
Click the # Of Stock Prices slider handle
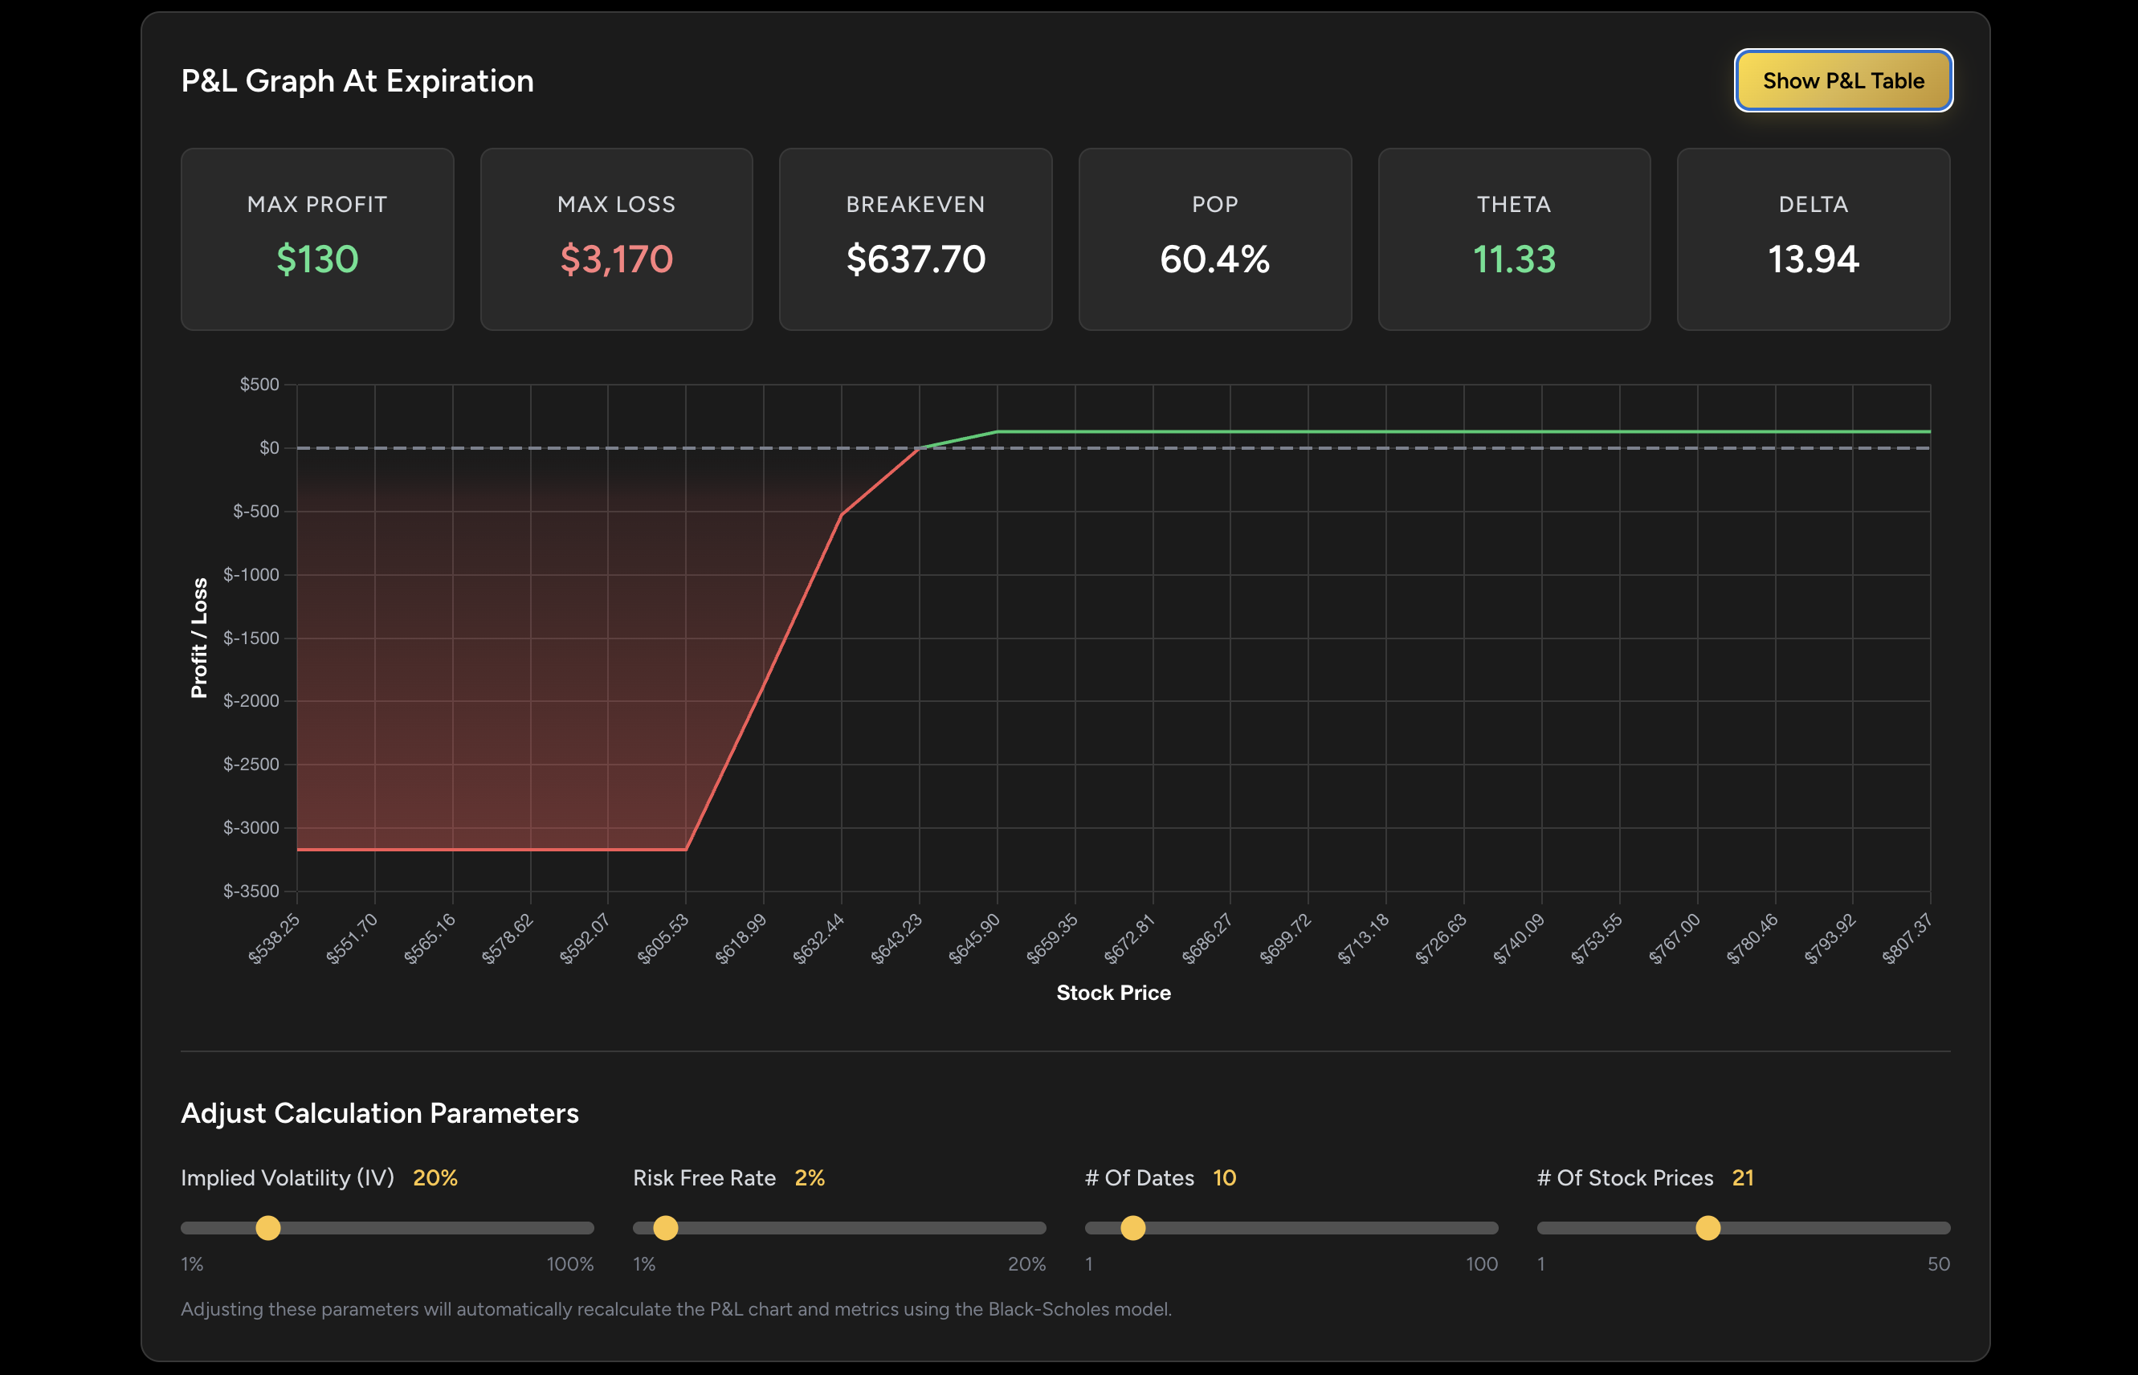pyautogui.click(x=1708, y=1229)
